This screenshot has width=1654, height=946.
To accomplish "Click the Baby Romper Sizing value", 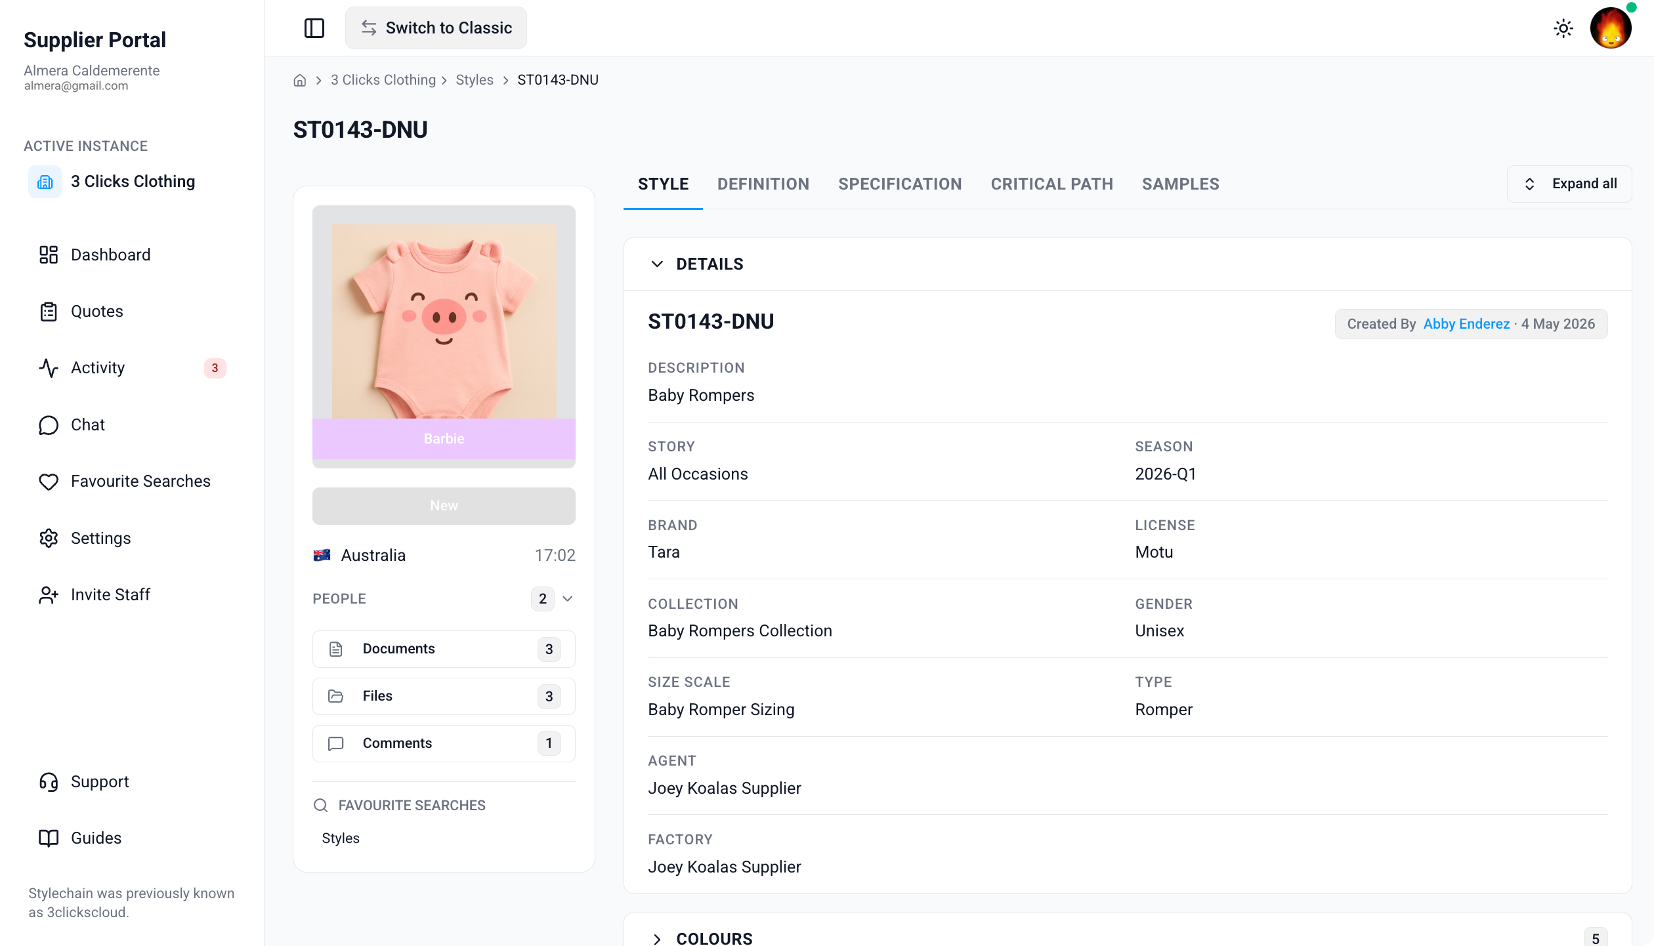I will [x=721, y=709].
